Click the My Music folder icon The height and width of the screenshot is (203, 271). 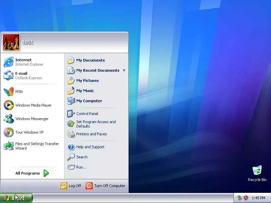coord(71,91)
